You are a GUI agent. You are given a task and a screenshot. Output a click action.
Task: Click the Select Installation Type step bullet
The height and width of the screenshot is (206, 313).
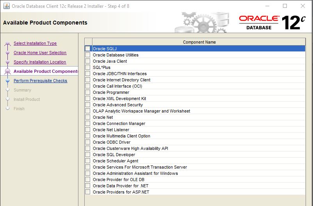click(x=7, y=43)
